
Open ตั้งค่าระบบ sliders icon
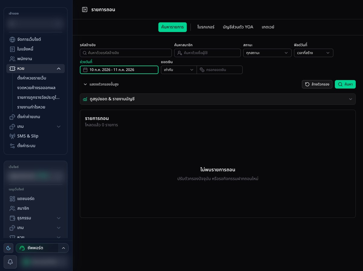pyautogui.click(x=12, y=146)
